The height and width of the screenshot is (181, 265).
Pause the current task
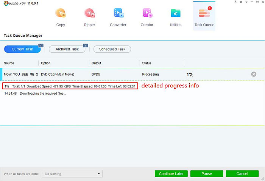(x=207, y=174)
